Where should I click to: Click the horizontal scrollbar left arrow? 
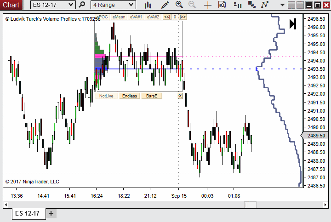pos(6,205)
